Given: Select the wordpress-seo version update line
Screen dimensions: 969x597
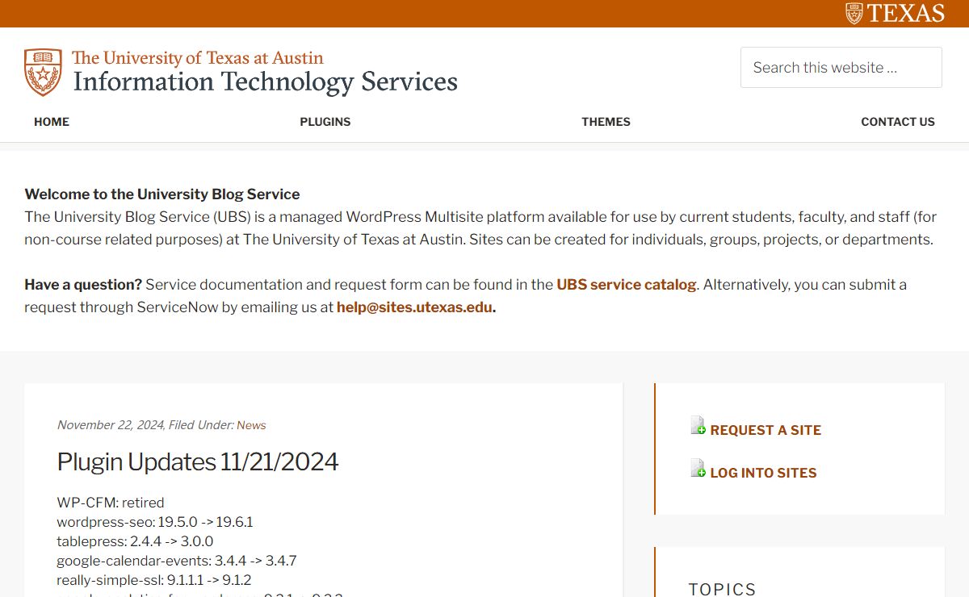Looking at the screenshot, I should click(x=155, y=522).
